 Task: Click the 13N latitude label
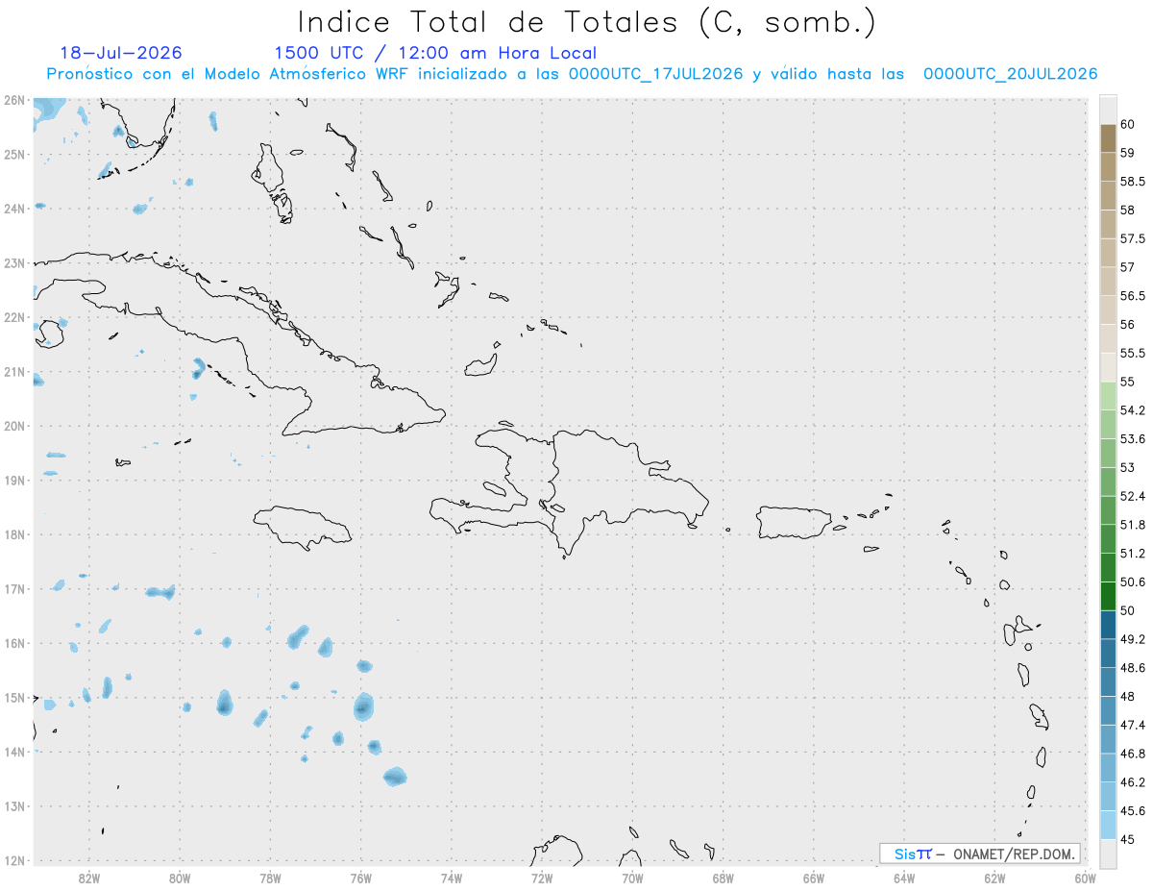click(14, 806)
